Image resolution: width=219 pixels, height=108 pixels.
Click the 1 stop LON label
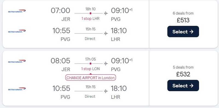pyautogui.click(x=91, y=69)
